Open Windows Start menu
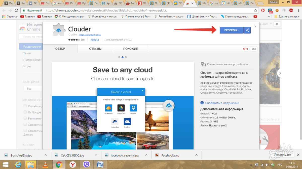This screenshot has height=169, width=302. [6, 164]
